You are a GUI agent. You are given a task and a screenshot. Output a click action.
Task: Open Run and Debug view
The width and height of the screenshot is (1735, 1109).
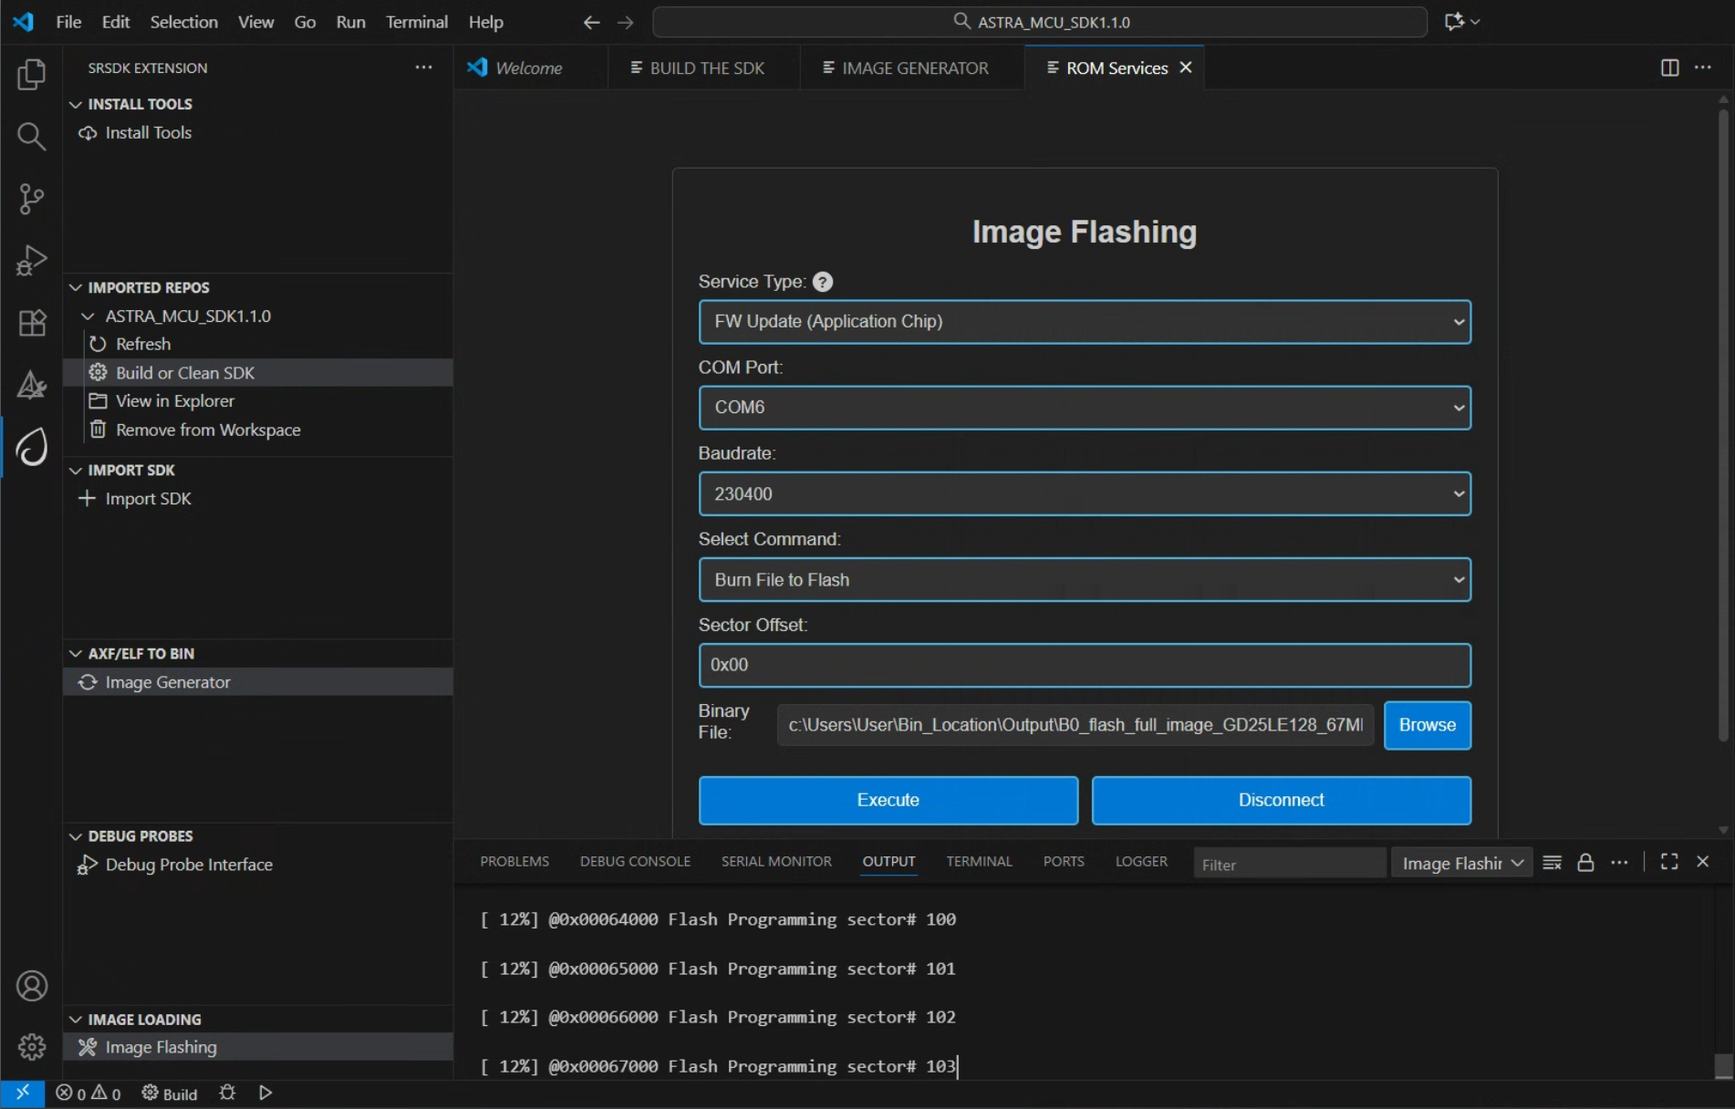coord(31,260)
